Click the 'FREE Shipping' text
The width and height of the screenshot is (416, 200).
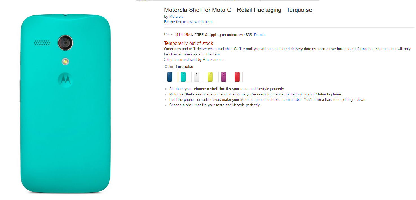pos(208,35)
